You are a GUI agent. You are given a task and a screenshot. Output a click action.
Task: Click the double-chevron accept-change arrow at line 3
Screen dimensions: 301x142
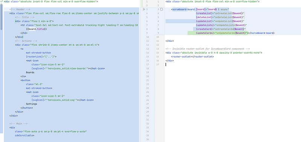(144, 9)
